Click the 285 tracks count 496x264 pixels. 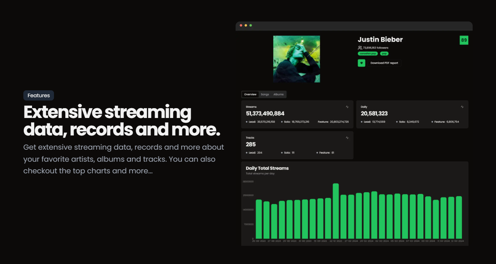click(251, 145)
